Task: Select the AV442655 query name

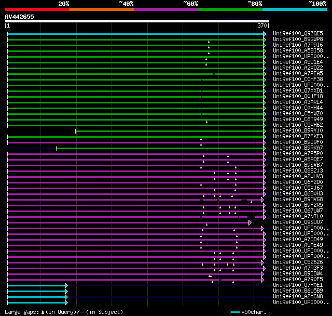Action: pyautogui.click(x=20, y=17)
